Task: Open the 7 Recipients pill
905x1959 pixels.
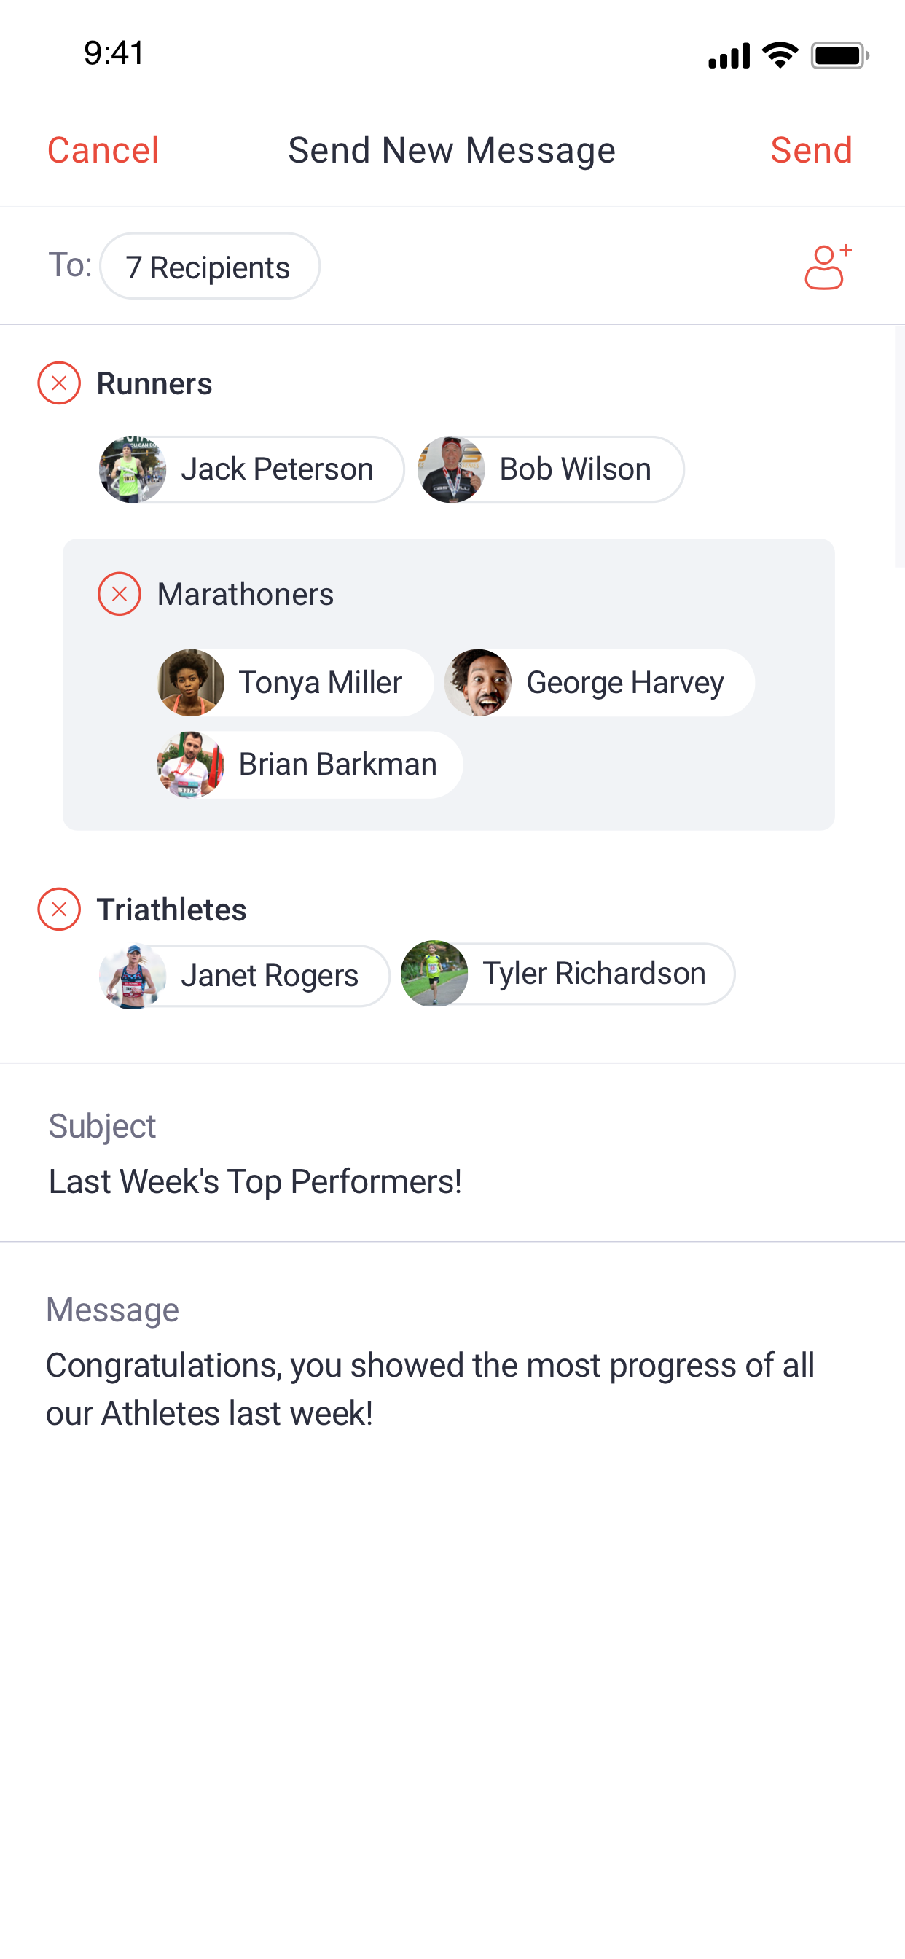Action: tap(209, 267)
